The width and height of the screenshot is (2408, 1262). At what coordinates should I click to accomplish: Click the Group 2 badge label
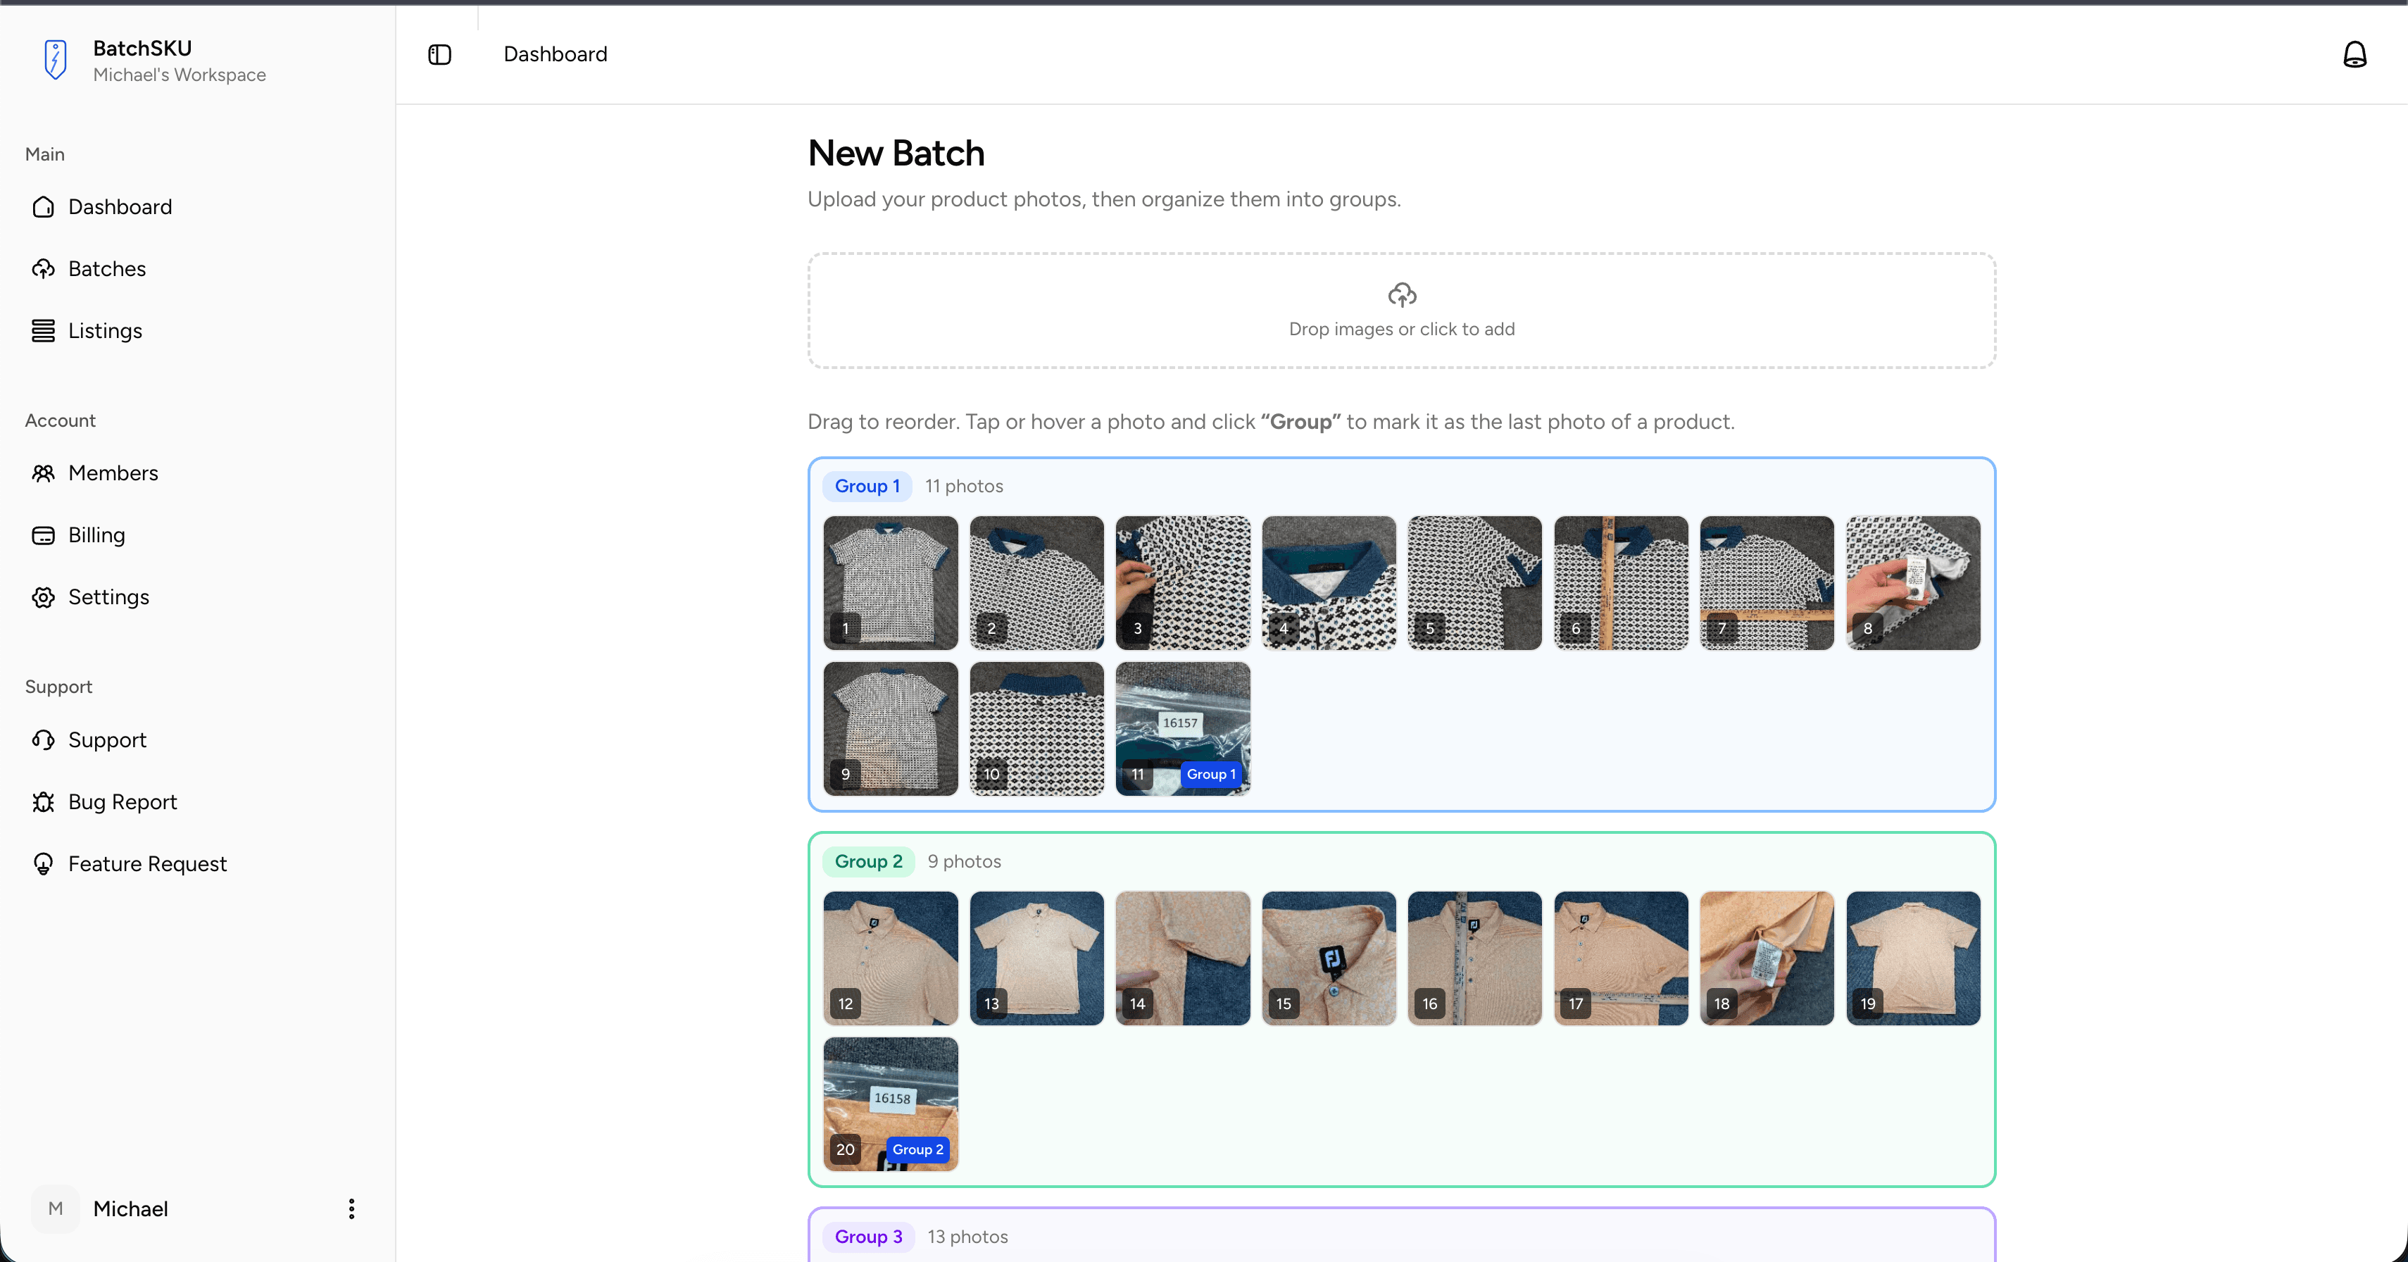click(x=867, y=861)
